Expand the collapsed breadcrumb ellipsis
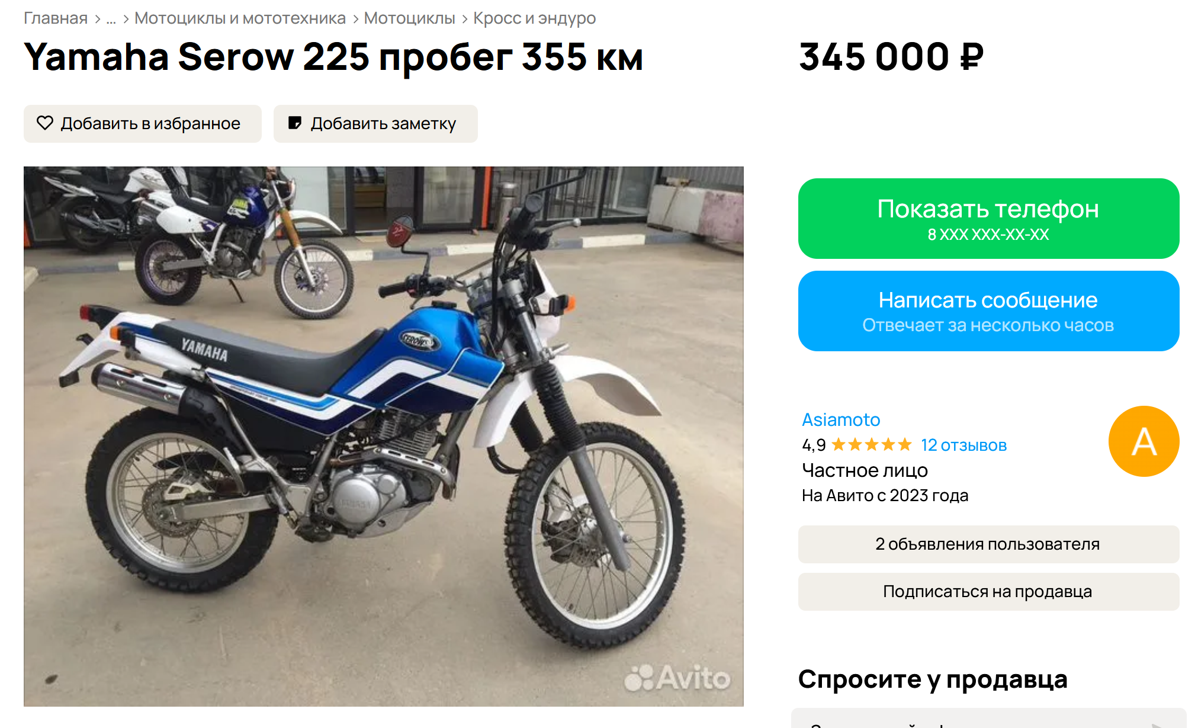Image resolution: width=1198 pixels, height=728 pixels. click(111, 18)
